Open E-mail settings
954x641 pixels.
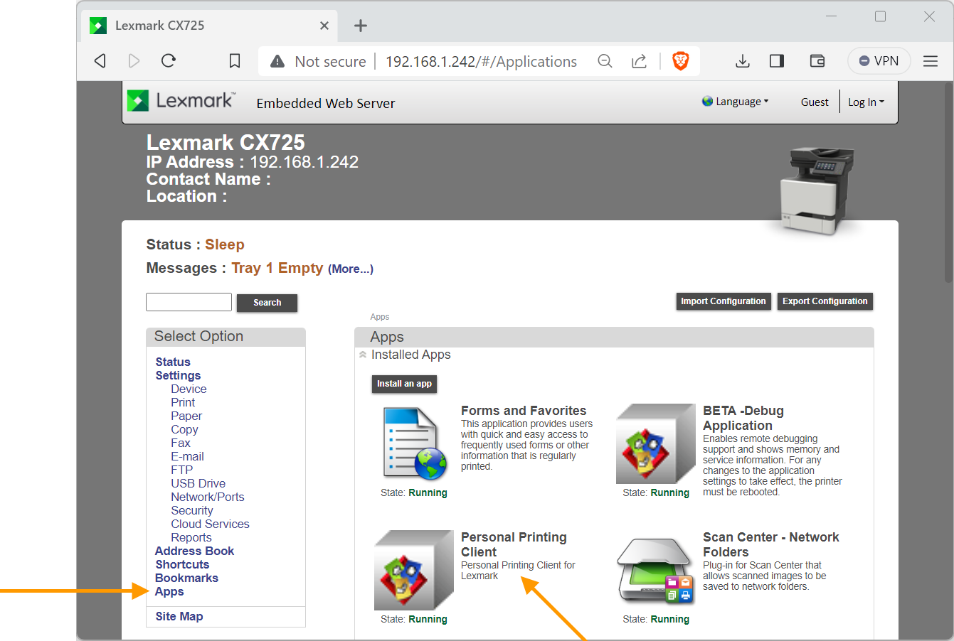tap(187, 457)
